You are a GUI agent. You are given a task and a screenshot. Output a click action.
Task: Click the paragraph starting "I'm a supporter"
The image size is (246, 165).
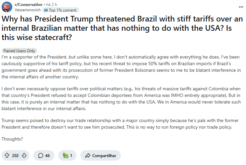pyautogui.click(x=121, y=67)
